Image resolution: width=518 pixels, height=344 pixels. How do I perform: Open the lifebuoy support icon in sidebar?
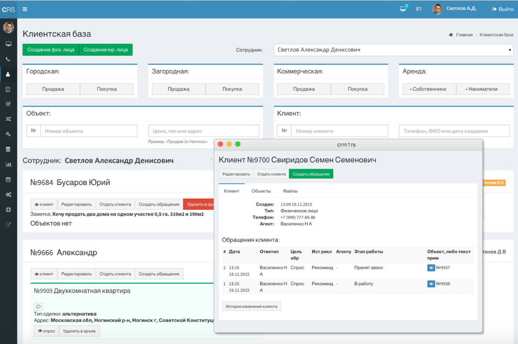[x=8, y=209]
